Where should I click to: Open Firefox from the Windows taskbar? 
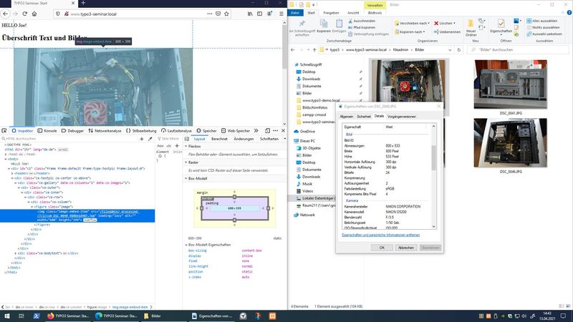tap(50, 316)
